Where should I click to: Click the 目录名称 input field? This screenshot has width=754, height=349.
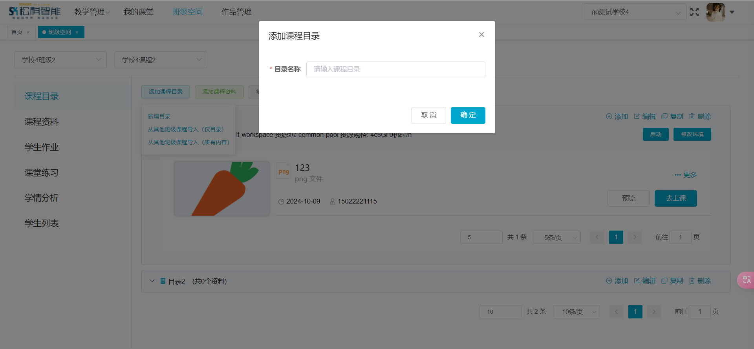tap(395, 69)
